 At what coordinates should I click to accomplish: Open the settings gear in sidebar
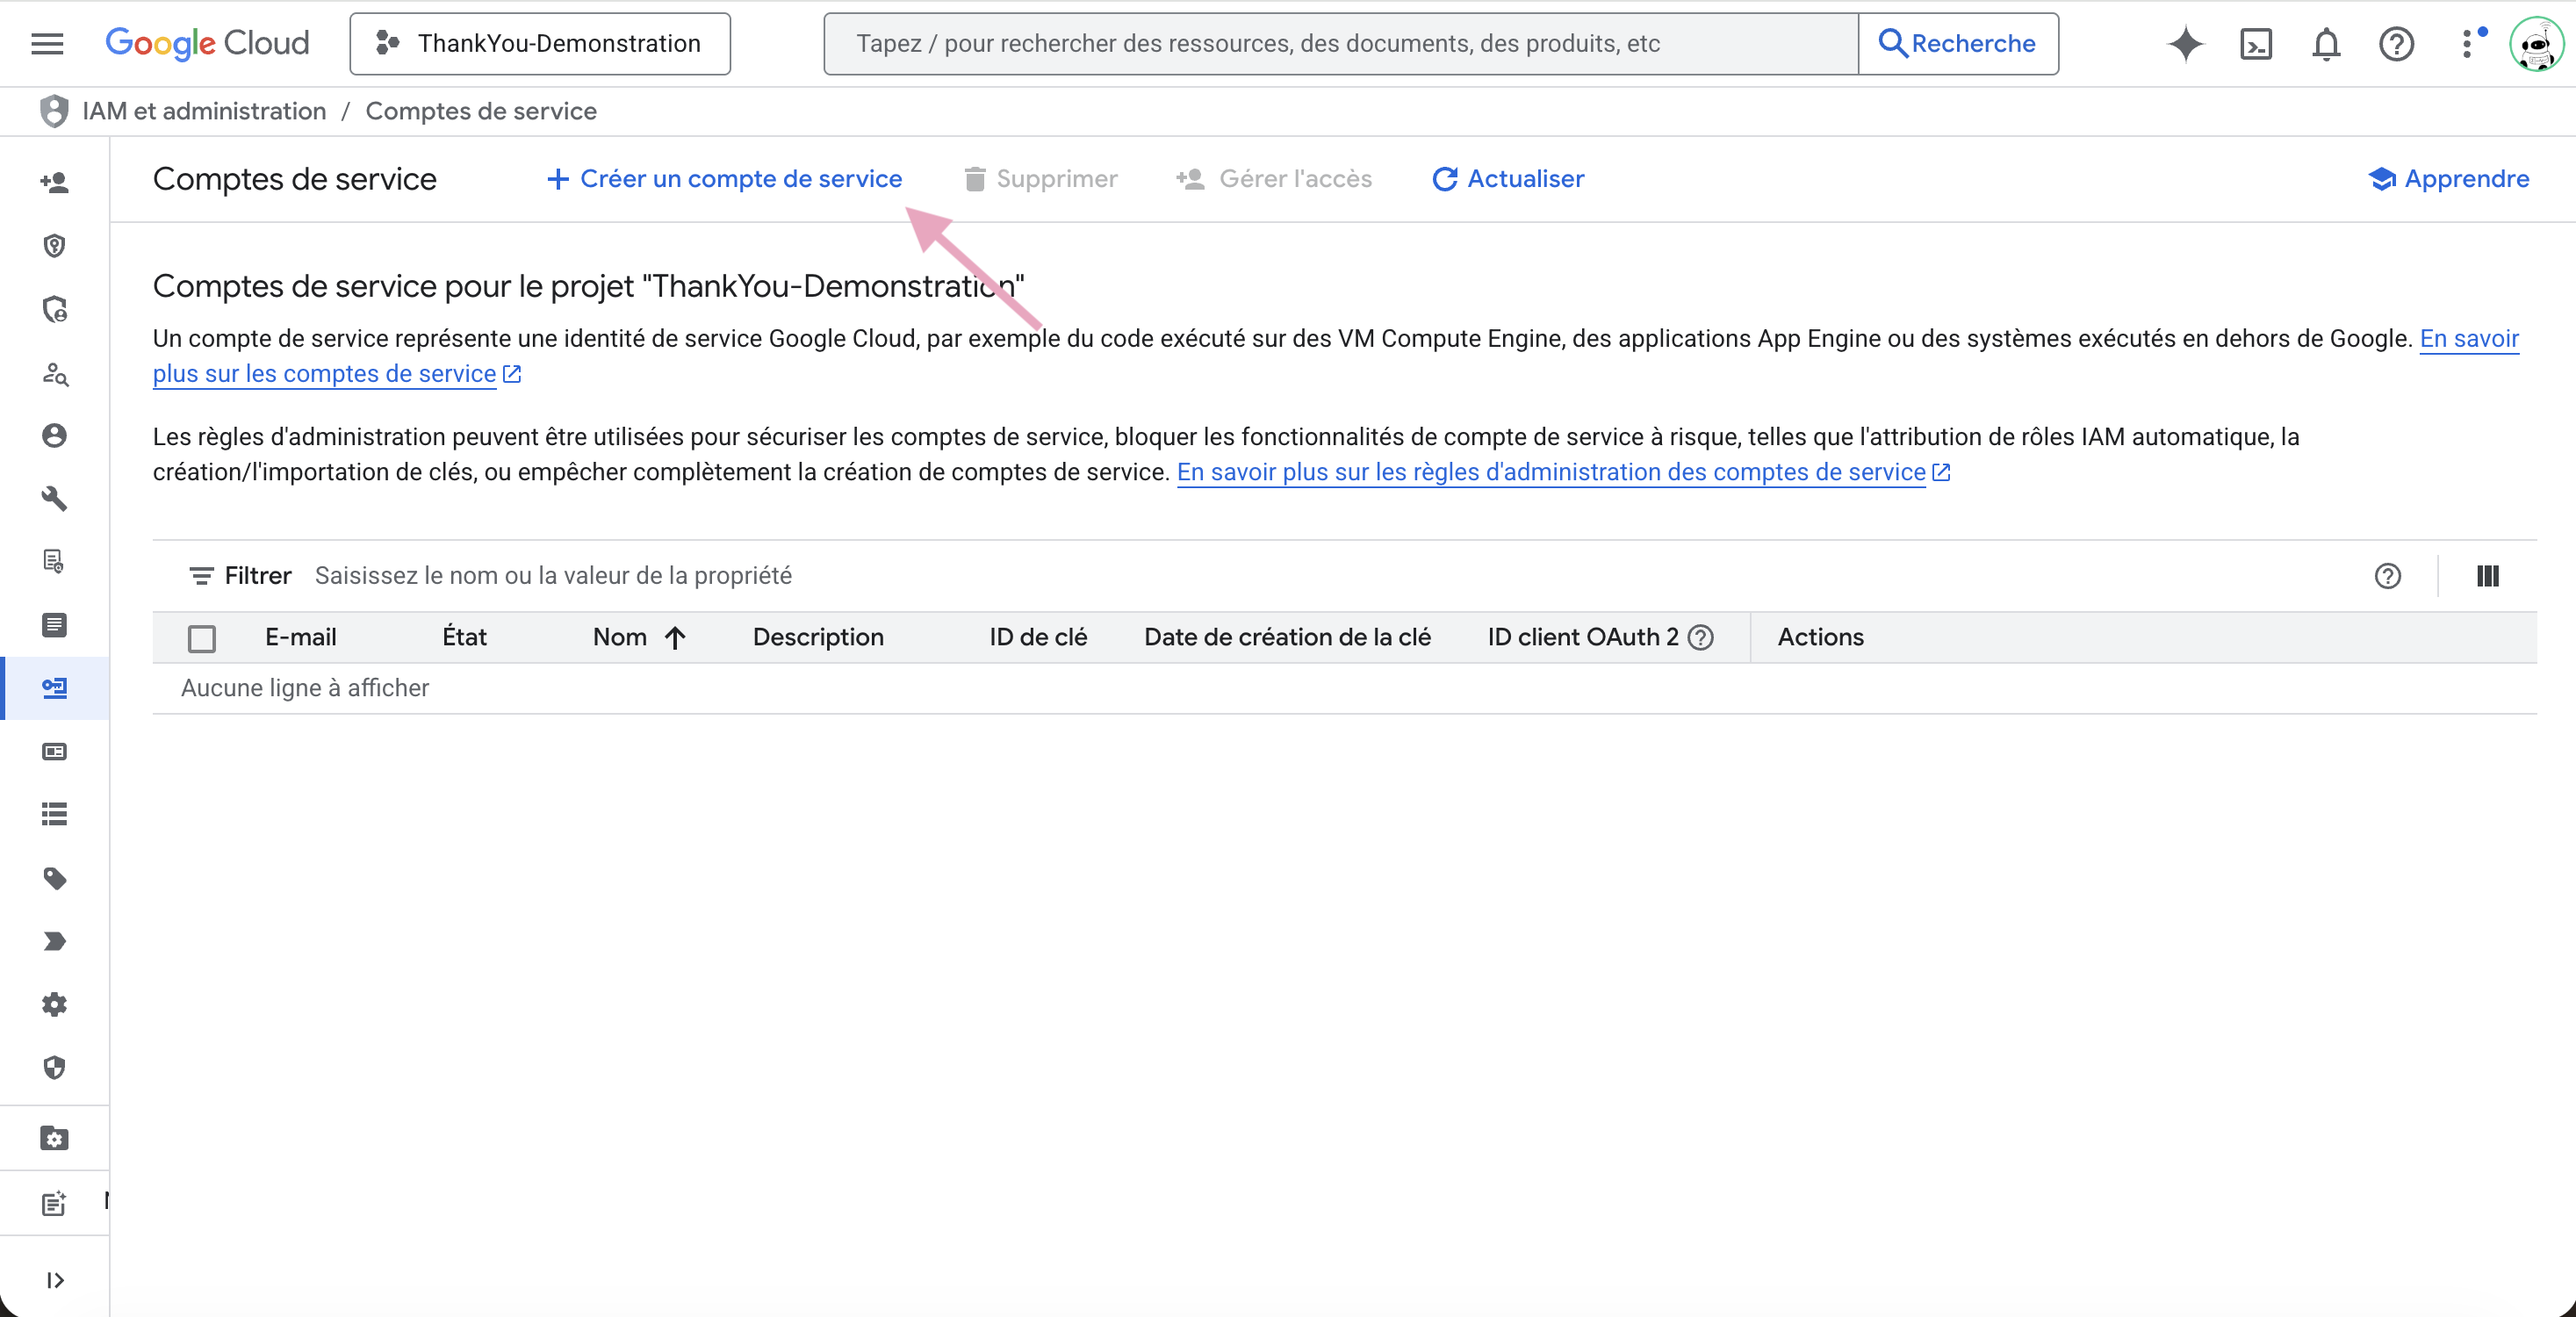(x=54, y=1004)
